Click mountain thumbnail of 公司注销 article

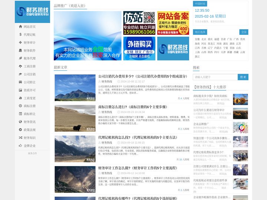[75, 88]
